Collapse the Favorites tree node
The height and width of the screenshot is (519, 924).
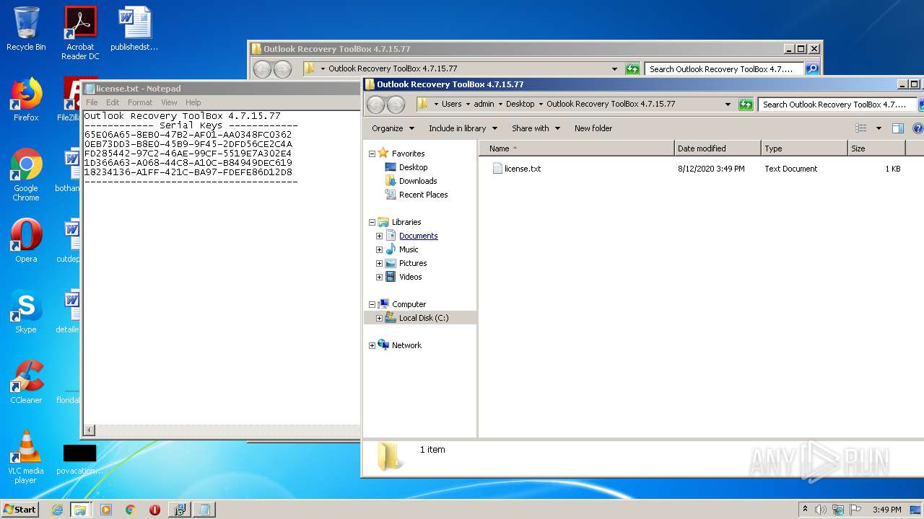click(x=372, y=154)
